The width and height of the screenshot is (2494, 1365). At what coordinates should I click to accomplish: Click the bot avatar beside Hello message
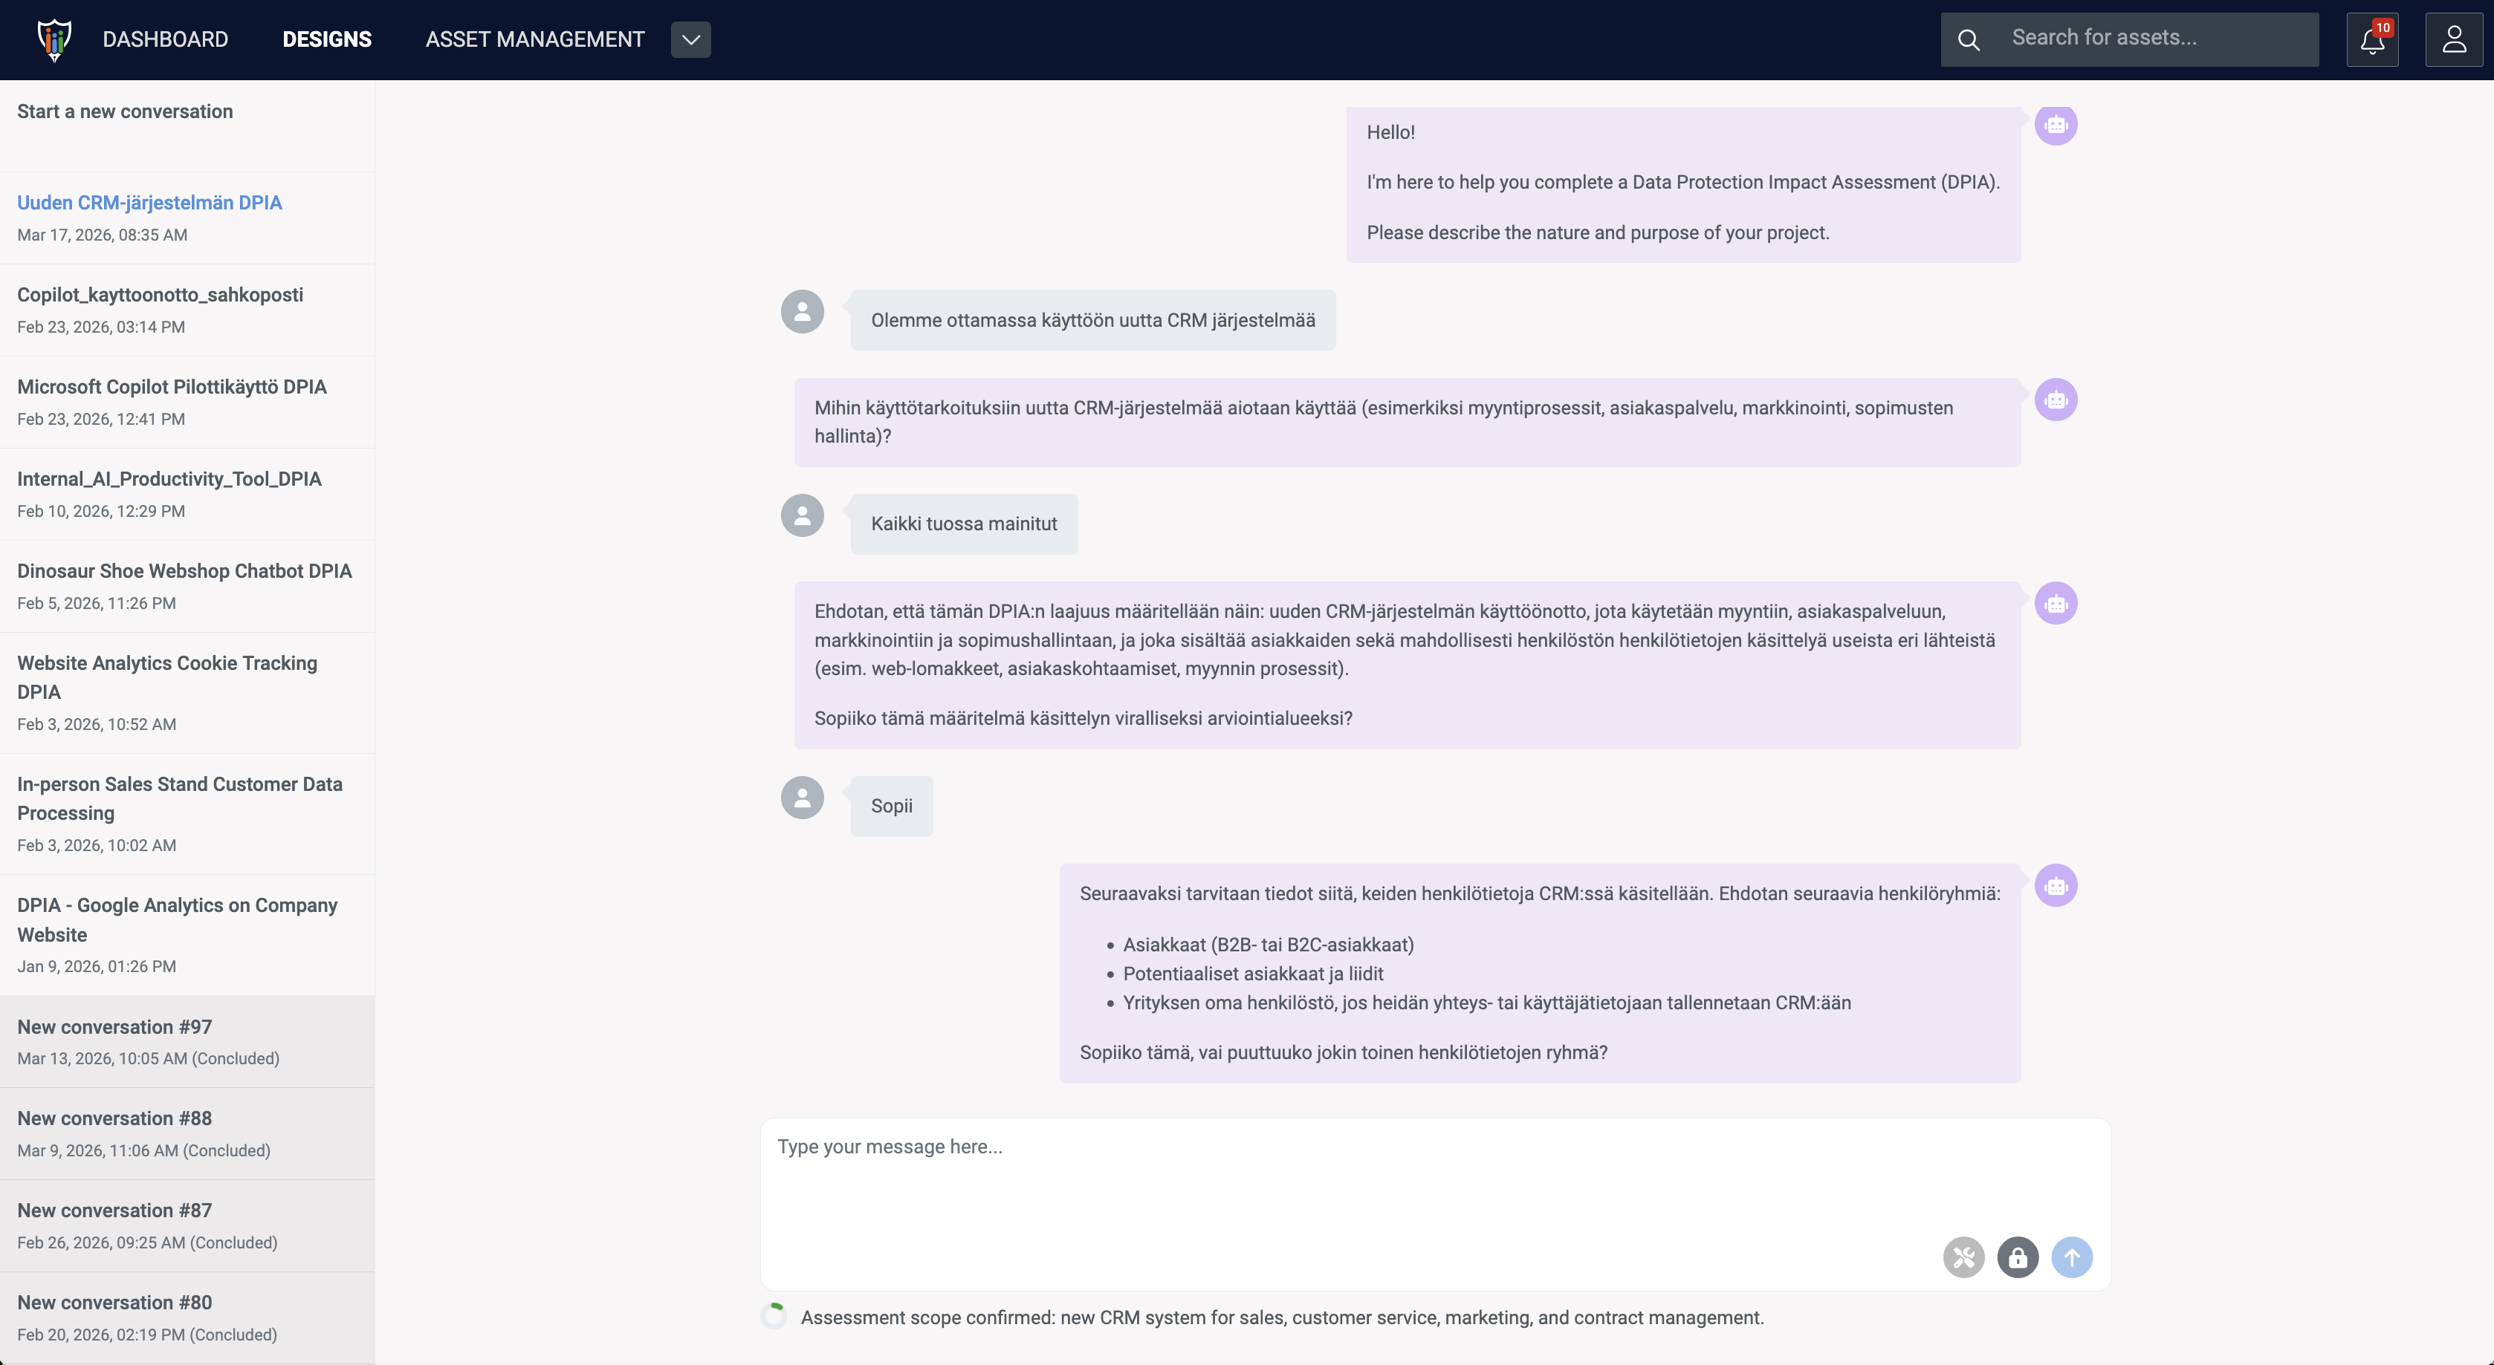point(2056,125)
